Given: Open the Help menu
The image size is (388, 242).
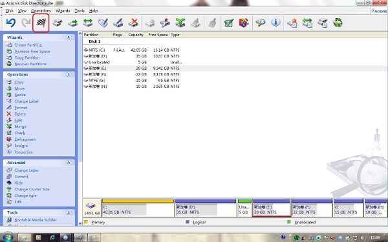Looking at the screenshot, I should (93, 11).
